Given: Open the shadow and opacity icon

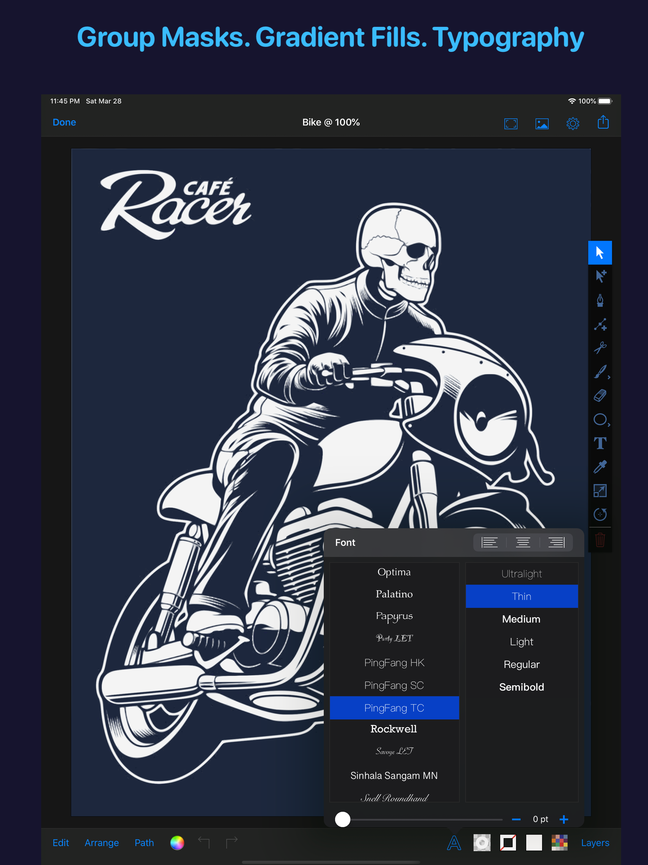Looking at the screenshot, I should pos(482,843).
